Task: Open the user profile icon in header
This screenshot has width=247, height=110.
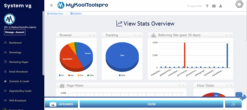Action: 221,6
